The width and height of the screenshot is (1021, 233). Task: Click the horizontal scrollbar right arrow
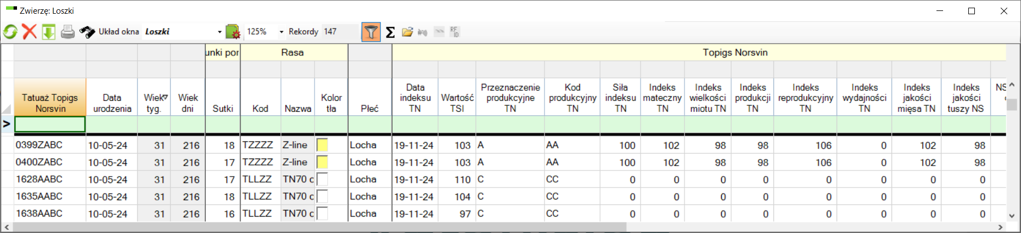tap(1000, 227)
